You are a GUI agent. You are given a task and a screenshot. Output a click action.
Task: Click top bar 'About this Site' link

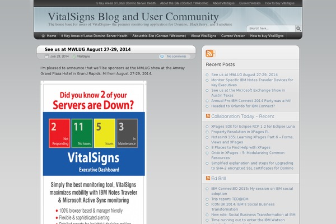pyautogui.click(x=184, y=3)
